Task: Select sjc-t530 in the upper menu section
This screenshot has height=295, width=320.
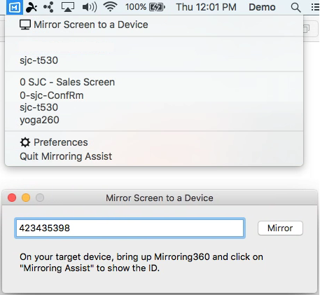Action: click(154, 60)
